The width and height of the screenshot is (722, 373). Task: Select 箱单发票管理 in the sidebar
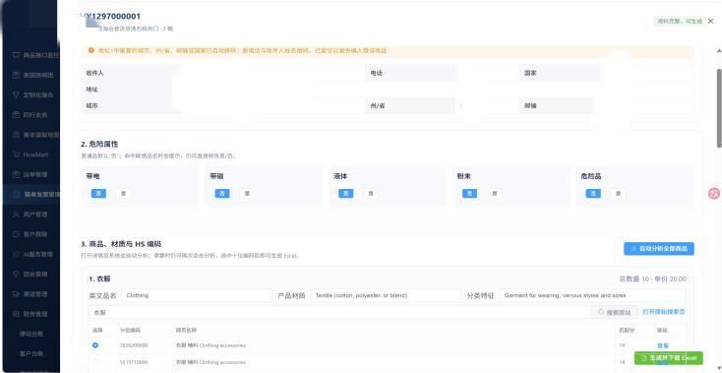(30, 194)
